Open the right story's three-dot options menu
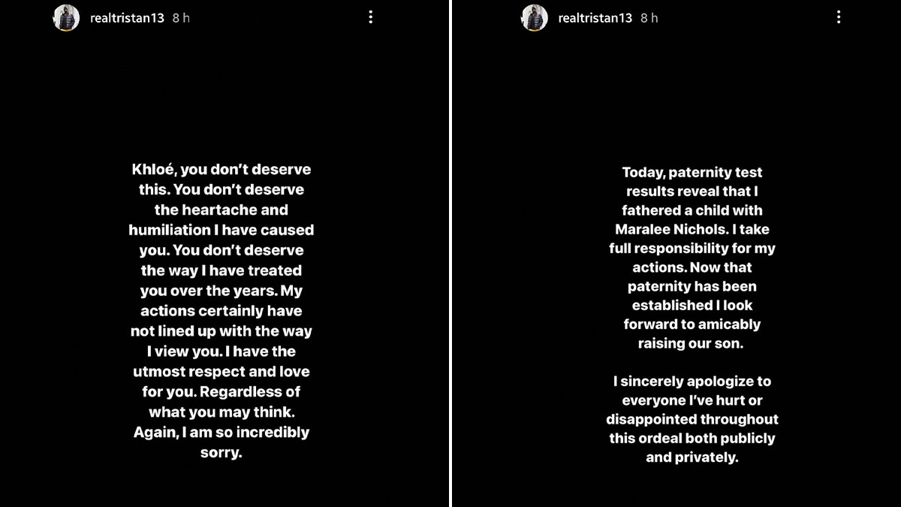 tap(839, 17)
